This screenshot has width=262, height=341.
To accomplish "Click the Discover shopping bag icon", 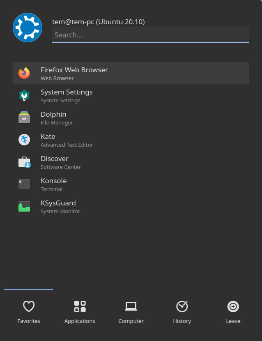I will (24, 162).
